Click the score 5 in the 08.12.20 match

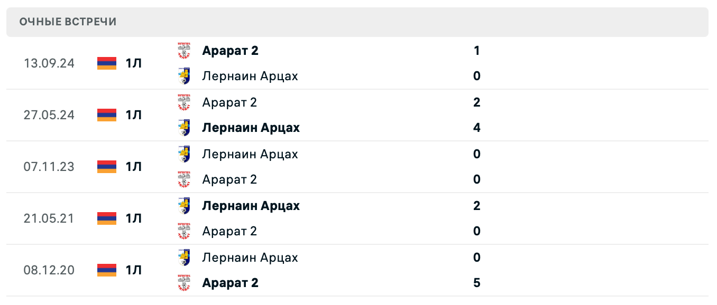(x=476, y=282)
